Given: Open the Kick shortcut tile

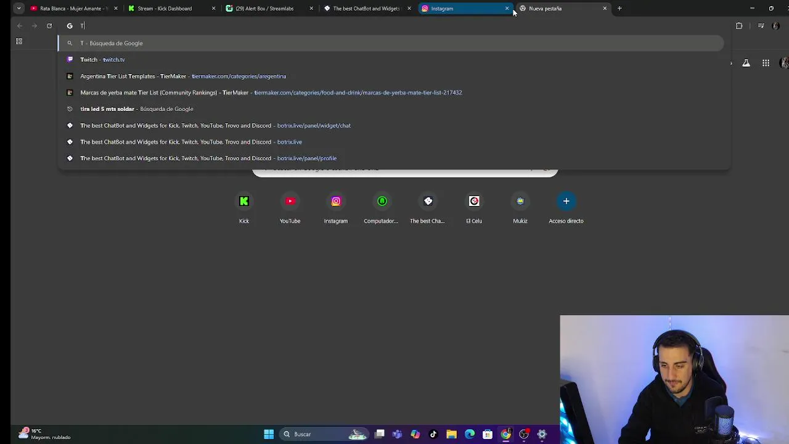Looking at the screenshot, I should [244, 208].
